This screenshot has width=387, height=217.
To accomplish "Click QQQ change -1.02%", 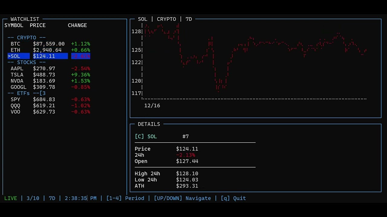I will 80,105.
